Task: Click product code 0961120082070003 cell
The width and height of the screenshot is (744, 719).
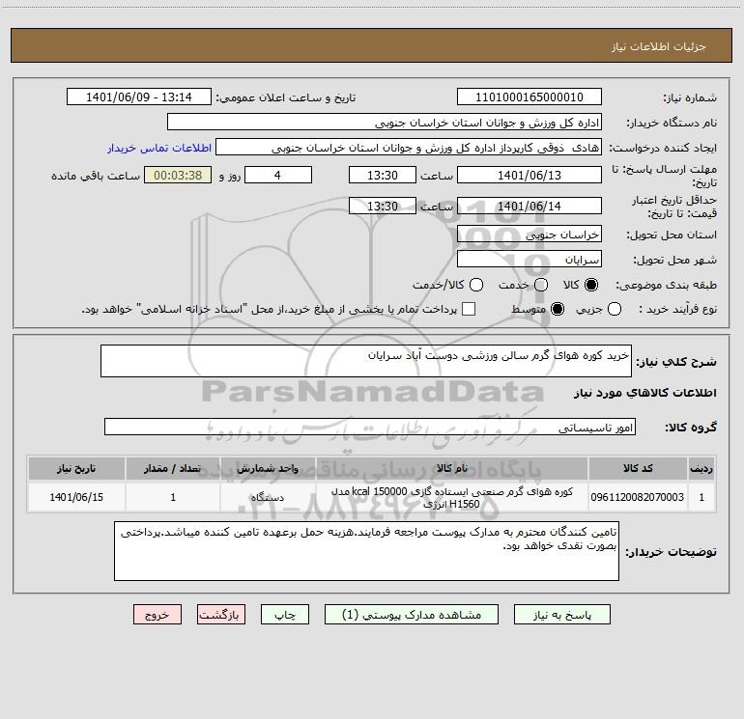Action: coord(638,497)
